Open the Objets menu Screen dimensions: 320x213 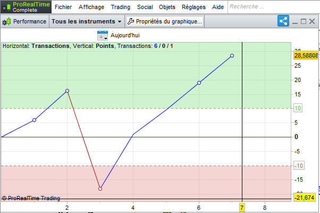pyautogui.click(x=167, y=7)
